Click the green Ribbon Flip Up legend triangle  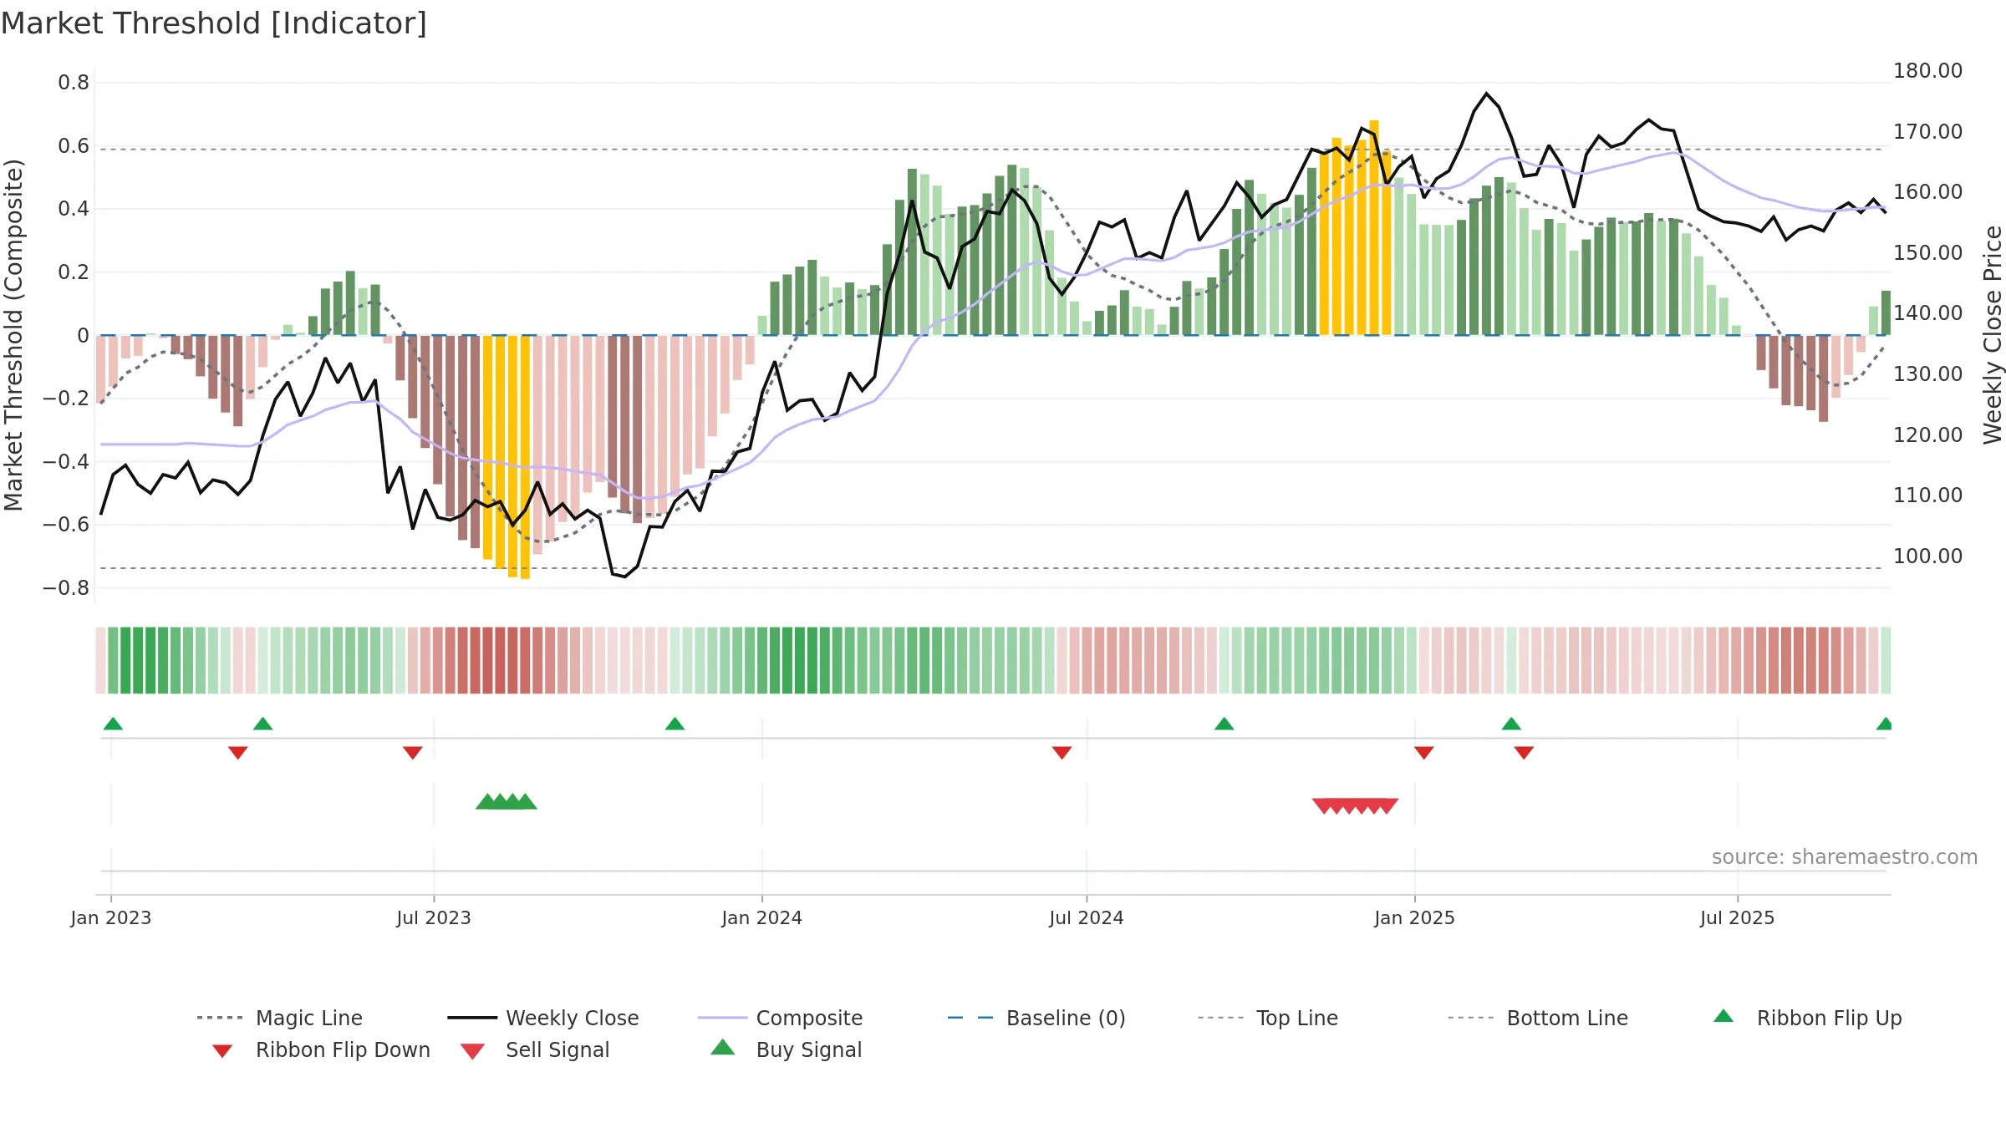(x=1723, y=1016)
